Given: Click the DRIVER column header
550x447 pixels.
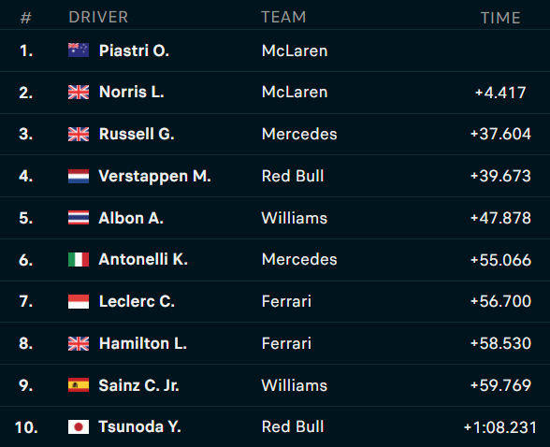Looking at the screenshot, I should (98, 17).
